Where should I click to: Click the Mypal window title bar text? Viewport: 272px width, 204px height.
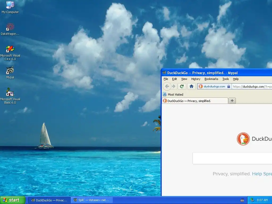coord(202,73)
